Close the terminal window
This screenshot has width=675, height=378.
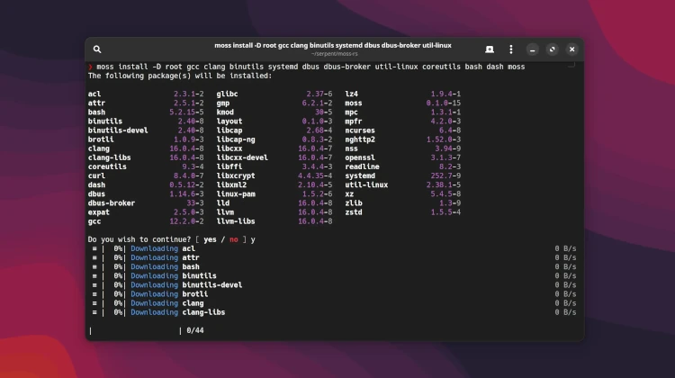coord(571,49)
